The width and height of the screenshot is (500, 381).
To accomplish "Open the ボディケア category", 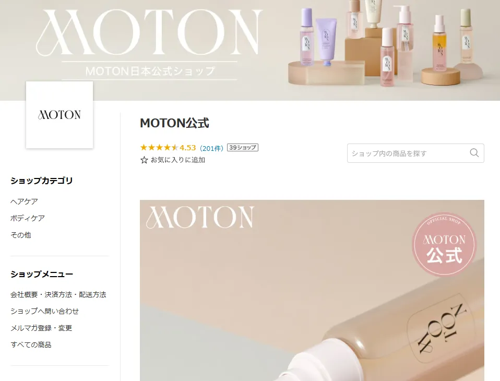I will (28, 218).
